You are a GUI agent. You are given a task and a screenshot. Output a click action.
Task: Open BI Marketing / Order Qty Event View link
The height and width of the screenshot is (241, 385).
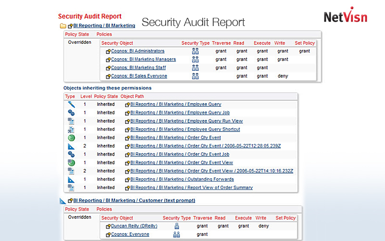[x=182, y=163]
